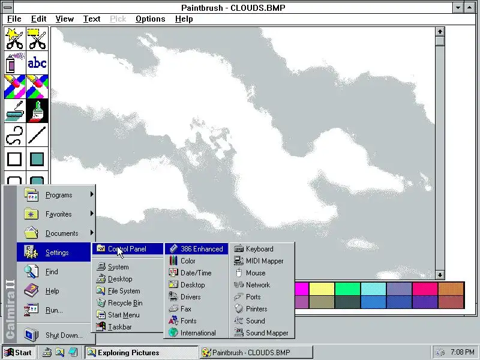The image size is (480, 360).
Task: Click the canvas scrollbar up arrow
Action: click(440, 32)
